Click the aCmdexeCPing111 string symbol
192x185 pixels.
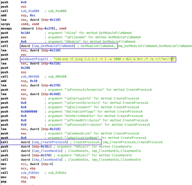pyautogui.click(x=34, y=59)
